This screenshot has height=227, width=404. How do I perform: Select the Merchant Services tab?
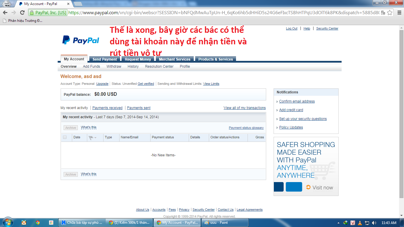pos(174,59)
